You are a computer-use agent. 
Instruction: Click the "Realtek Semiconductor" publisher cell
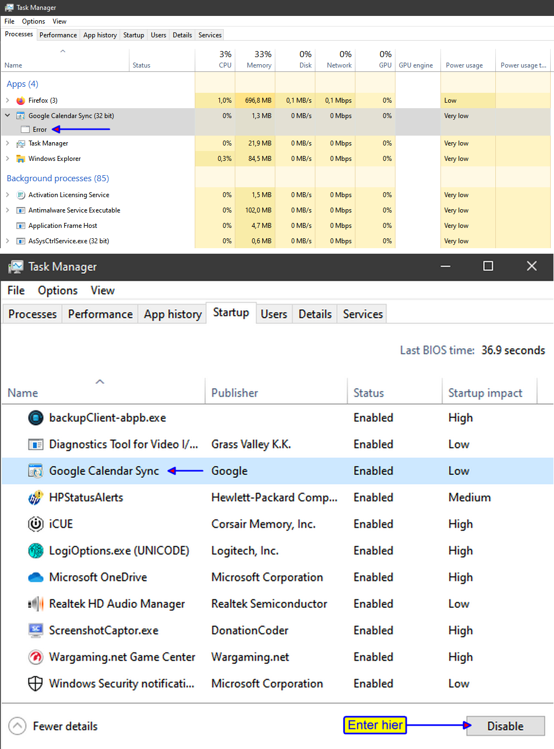tap(269, 604)
